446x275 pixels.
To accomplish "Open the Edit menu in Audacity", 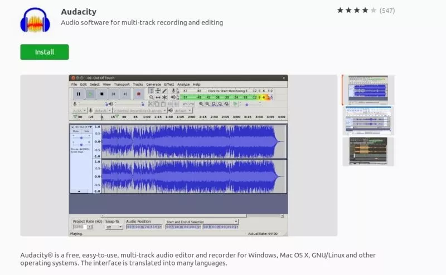I will (x=83, y=85).
